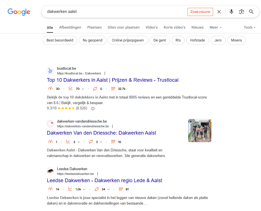Click the traffic chart icon beside 1,0k
Screen dimensions: 261x211
click(x=70, y=189)
